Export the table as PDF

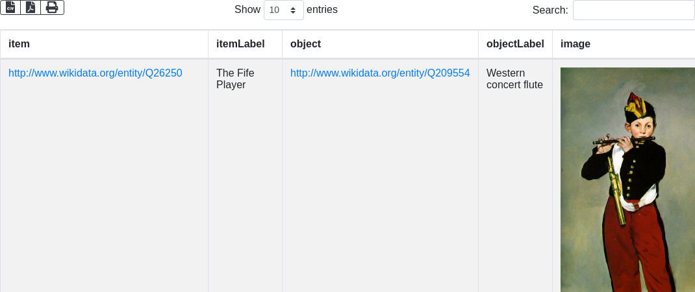pos(31,7)
